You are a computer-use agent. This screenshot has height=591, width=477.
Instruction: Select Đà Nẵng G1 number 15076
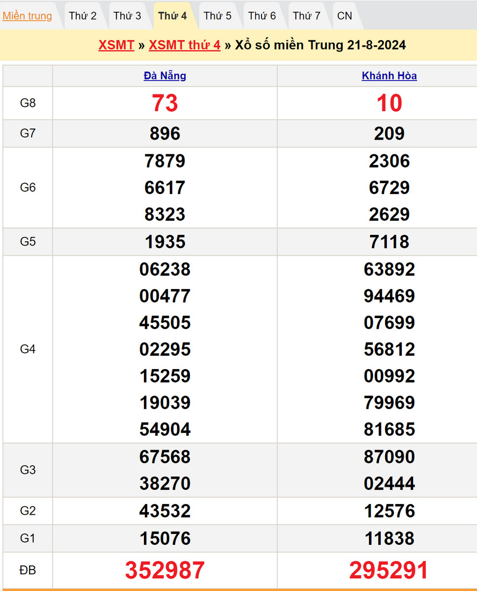click(165, 538)
